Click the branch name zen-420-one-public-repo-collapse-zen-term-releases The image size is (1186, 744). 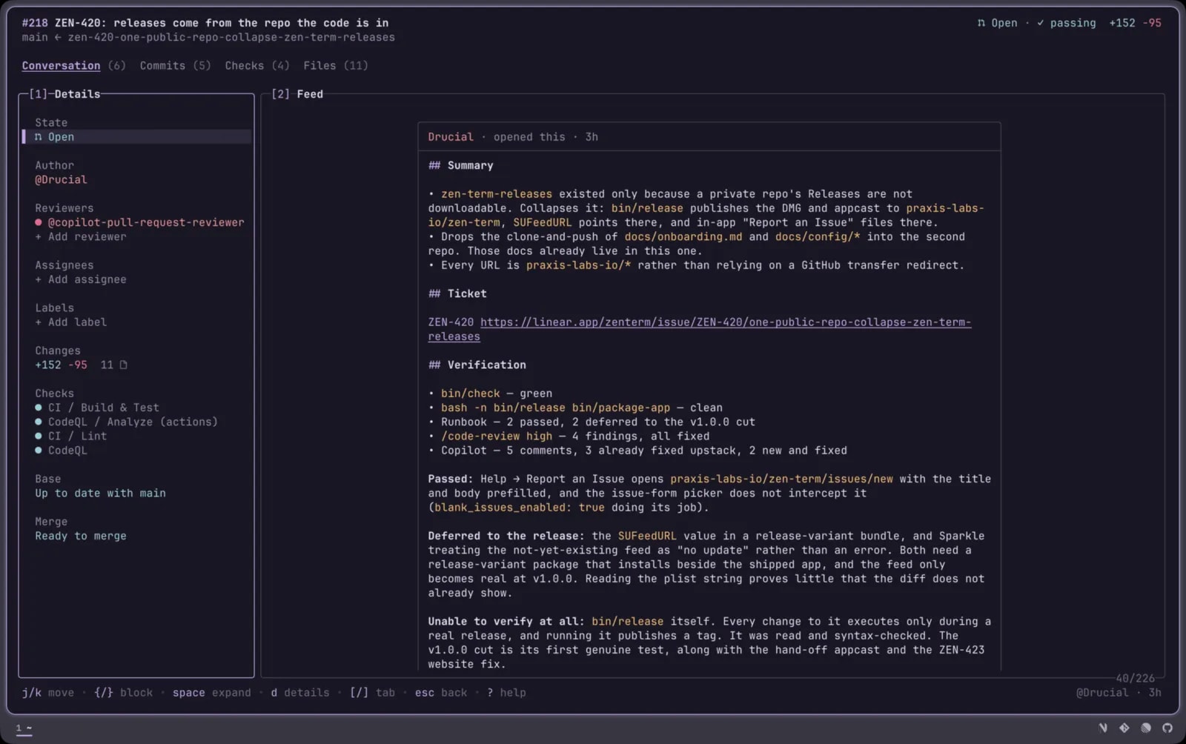tap(231, 37)
